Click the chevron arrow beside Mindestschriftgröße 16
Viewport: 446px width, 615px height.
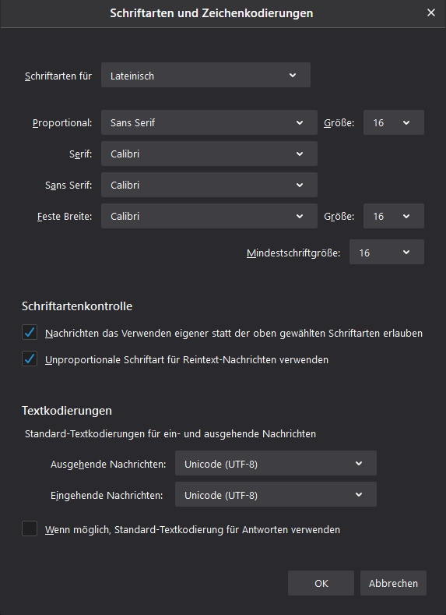tap(406, 253)
